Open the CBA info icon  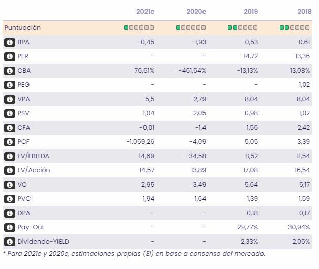click(9, 71)
